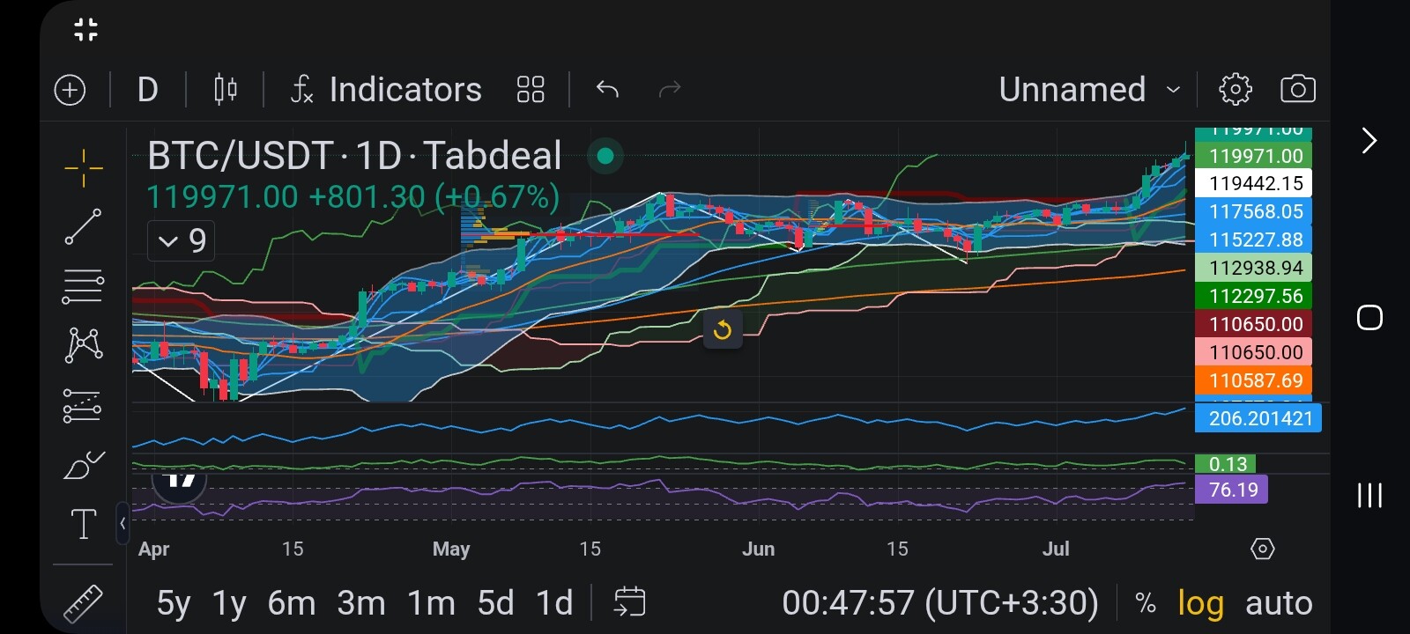Expand the 9 indicators legend

pyautogui.click(x=181, y=240)
